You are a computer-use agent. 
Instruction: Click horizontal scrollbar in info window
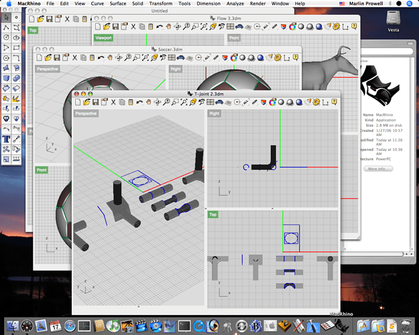click(374, 254)
